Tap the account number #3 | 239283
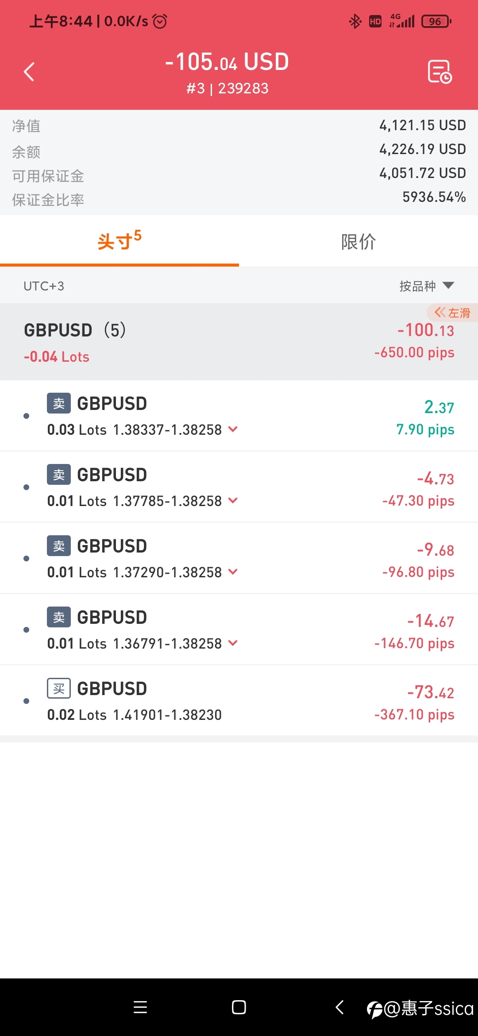 tap(227, 89)
